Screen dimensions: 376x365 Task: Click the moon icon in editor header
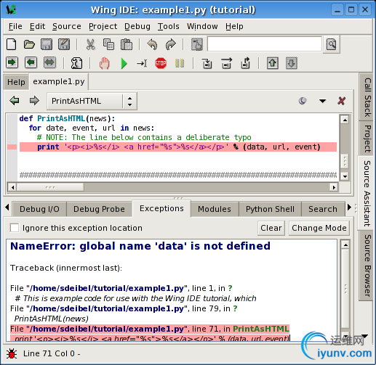pos(303,101)
